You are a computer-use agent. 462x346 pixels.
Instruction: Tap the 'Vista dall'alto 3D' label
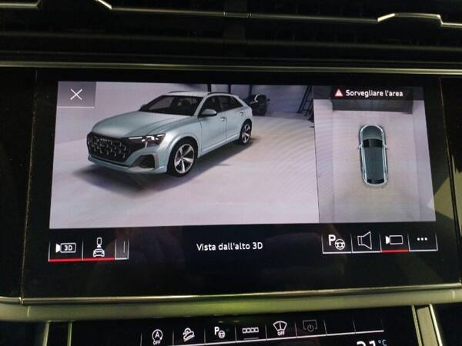point(229,246)
